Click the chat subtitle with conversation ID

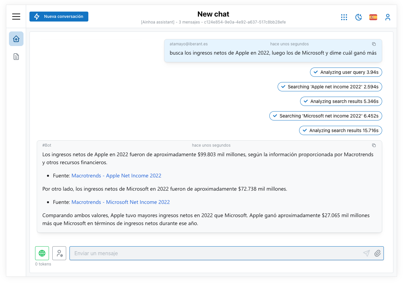pos(213,22)
